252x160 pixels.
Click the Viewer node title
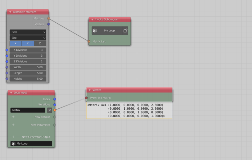[x=97, y=90]
